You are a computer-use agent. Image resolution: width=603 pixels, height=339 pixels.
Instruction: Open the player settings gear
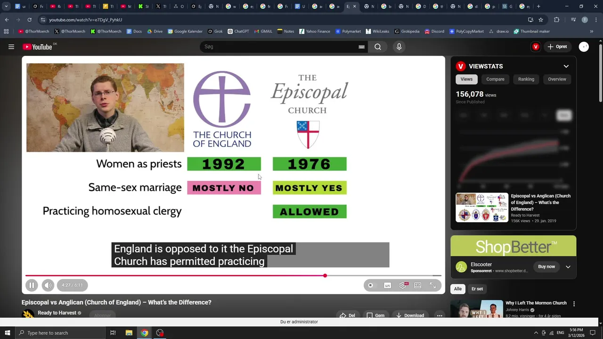(403, 285)
